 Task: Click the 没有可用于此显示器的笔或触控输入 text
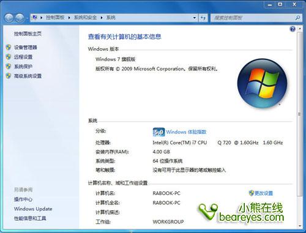[189, 170]
